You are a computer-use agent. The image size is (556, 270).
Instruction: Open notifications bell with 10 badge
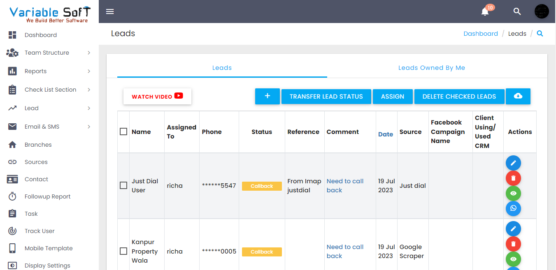[485, 12]
